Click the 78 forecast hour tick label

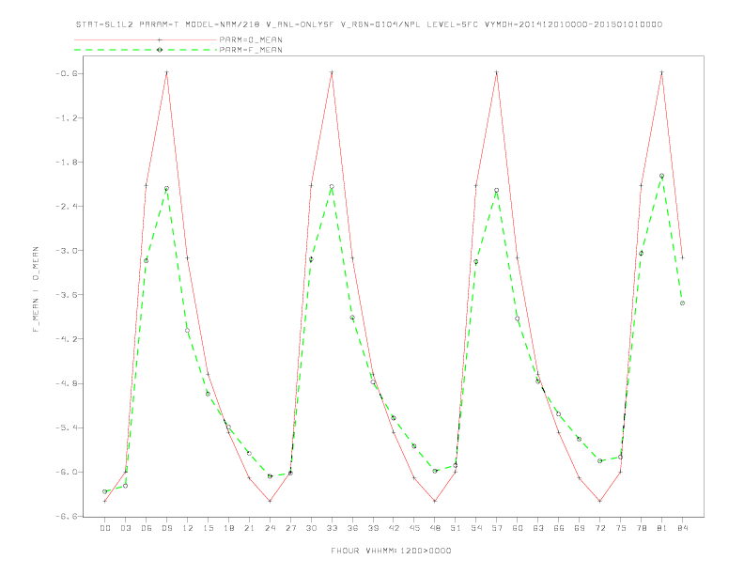pos(641,528)
